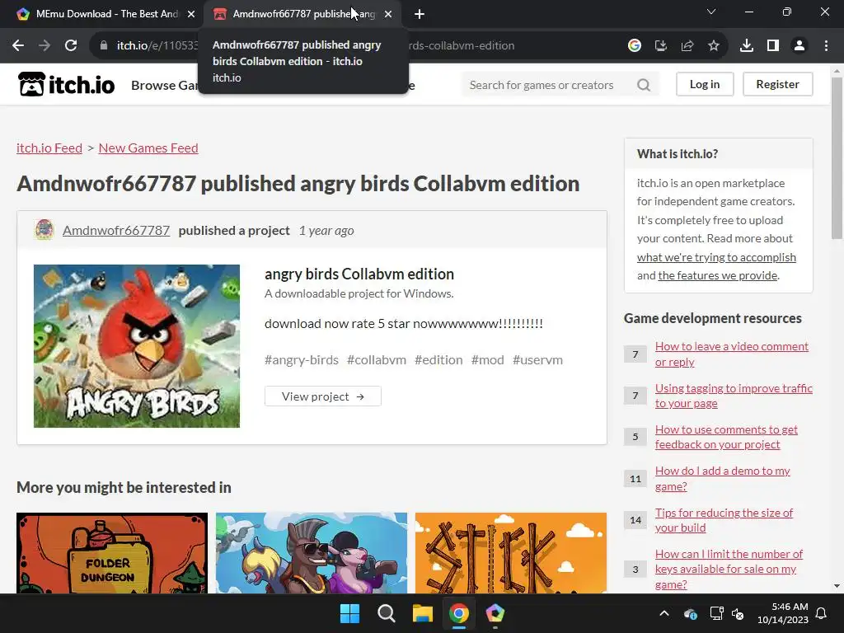Click the Log in button
844x633 pixels.
705,84
